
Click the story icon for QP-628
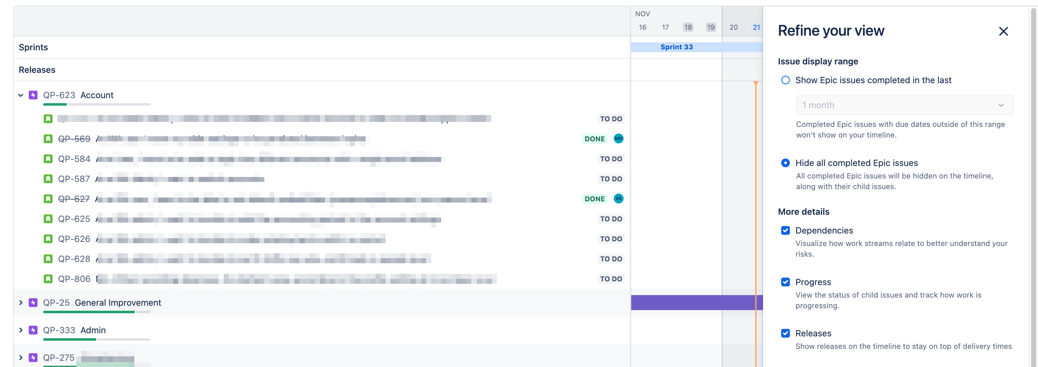pyautogui.click(x=48, y=259)
